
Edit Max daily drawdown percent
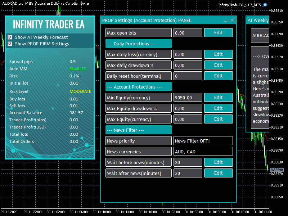coord(218,65)
